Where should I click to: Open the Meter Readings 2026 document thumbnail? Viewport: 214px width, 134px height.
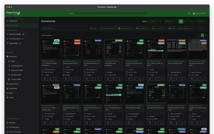click(x=177, y=49)
